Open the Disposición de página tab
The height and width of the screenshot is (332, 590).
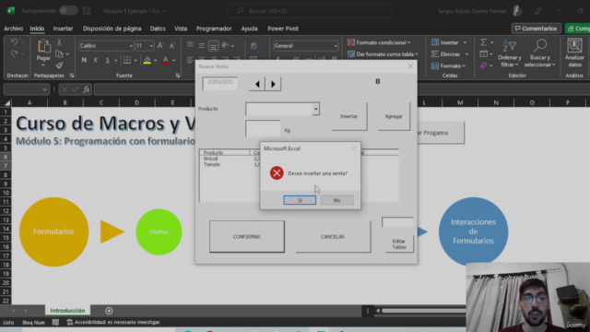pos(112,29)
